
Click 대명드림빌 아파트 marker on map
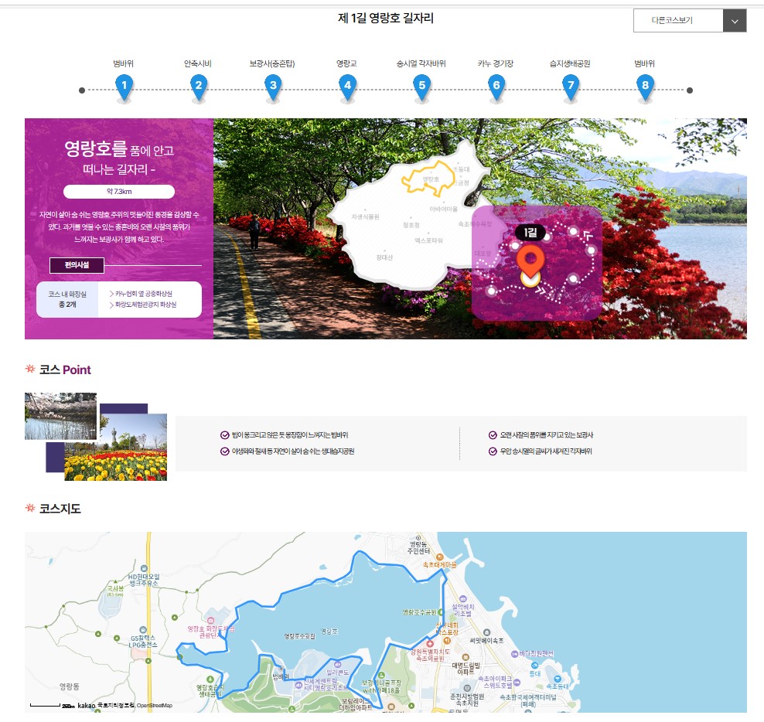click(x=466, y=658)
